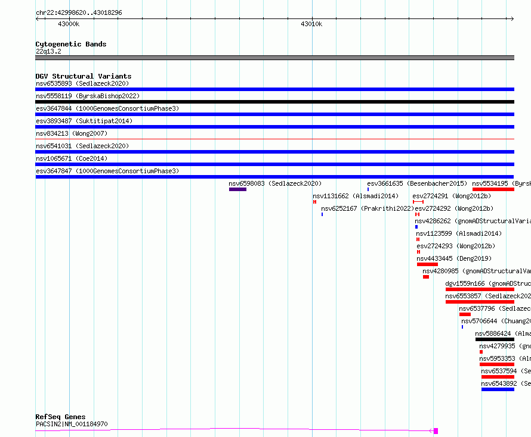The image size is (531, 437).
Task: Click the nsv5706644 Chuang label
Action: click(x=496, y=321)
